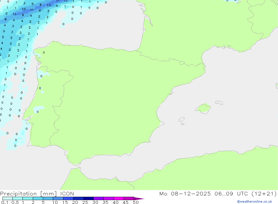Click the legend label '30'

click(95, 202)
